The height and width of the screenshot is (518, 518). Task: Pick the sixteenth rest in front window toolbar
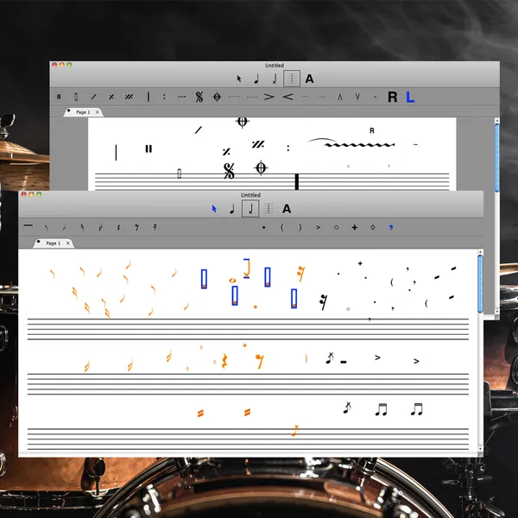[x=155, y=227]
